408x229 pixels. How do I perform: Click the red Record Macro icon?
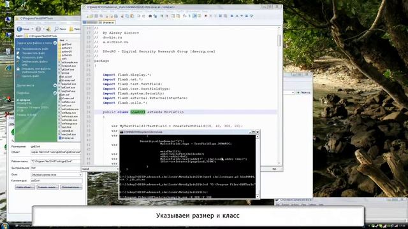coord(205,16)
